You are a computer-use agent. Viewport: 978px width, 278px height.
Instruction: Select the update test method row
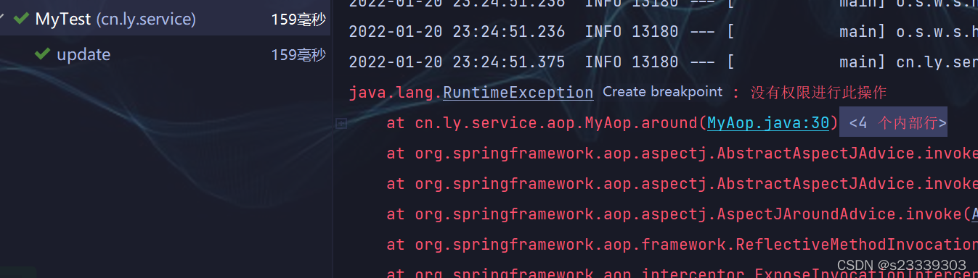click(165, 54)
